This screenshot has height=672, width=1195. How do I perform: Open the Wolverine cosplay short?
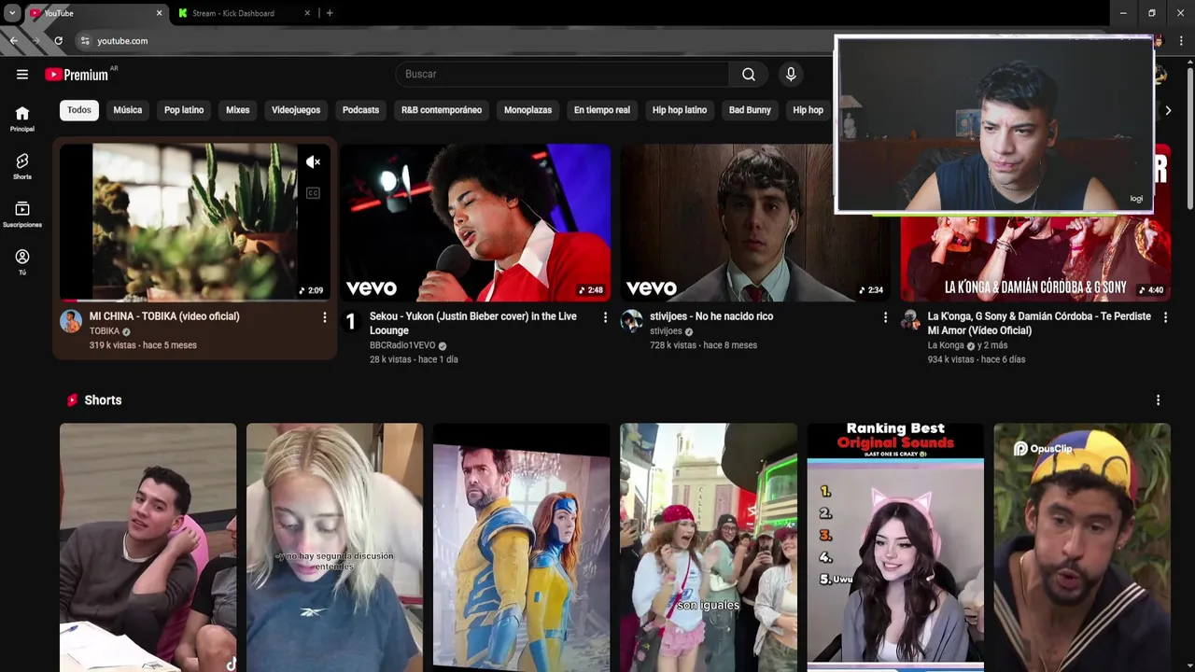[521, 548]
